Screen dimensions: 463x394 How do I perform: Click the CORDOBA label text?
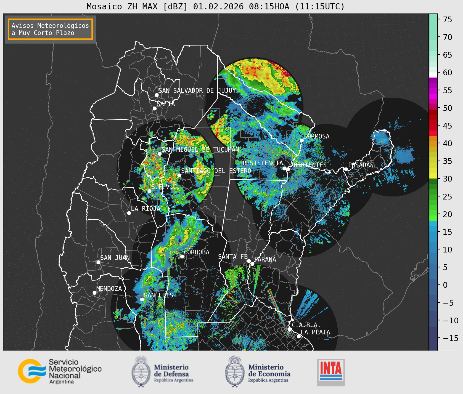197,252
